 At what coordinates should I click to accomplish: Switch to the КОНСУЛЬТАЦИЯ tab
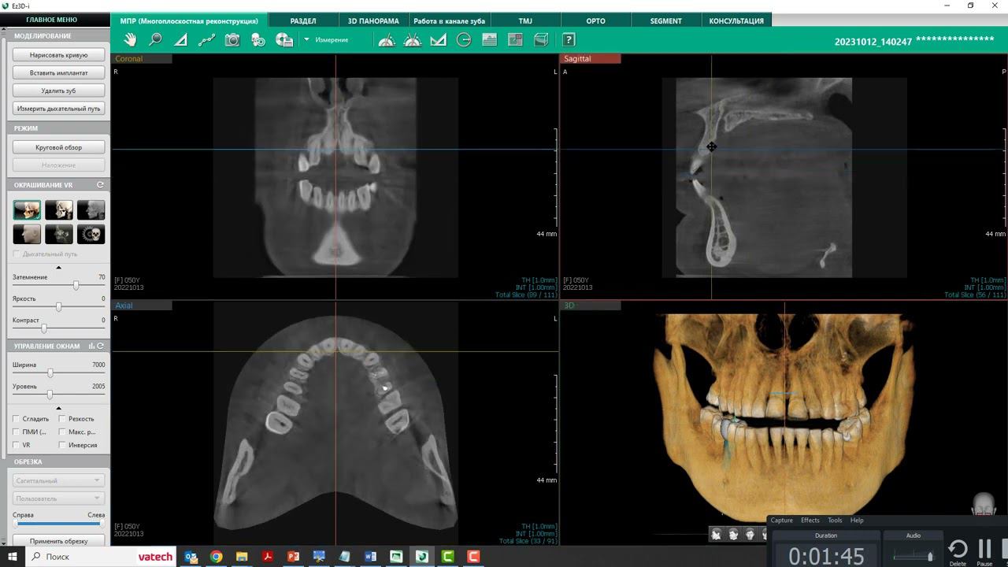736,20
